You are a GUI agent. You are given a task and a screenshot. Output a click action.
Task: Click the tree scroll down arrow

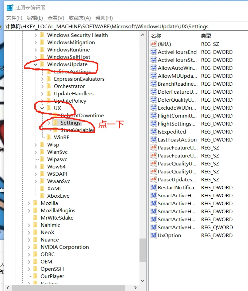(142, 281)
